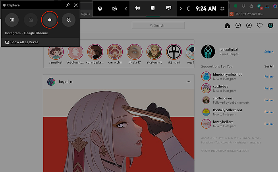
Task: Open koyori_n profile avatar on post
Action: point(51,82)
